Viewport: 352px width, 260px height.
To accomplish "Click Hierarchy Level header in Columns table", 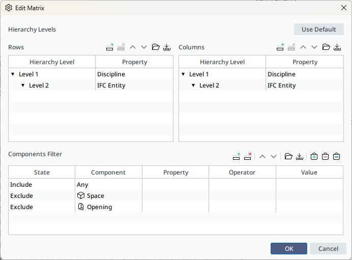I will pos(222,62).
